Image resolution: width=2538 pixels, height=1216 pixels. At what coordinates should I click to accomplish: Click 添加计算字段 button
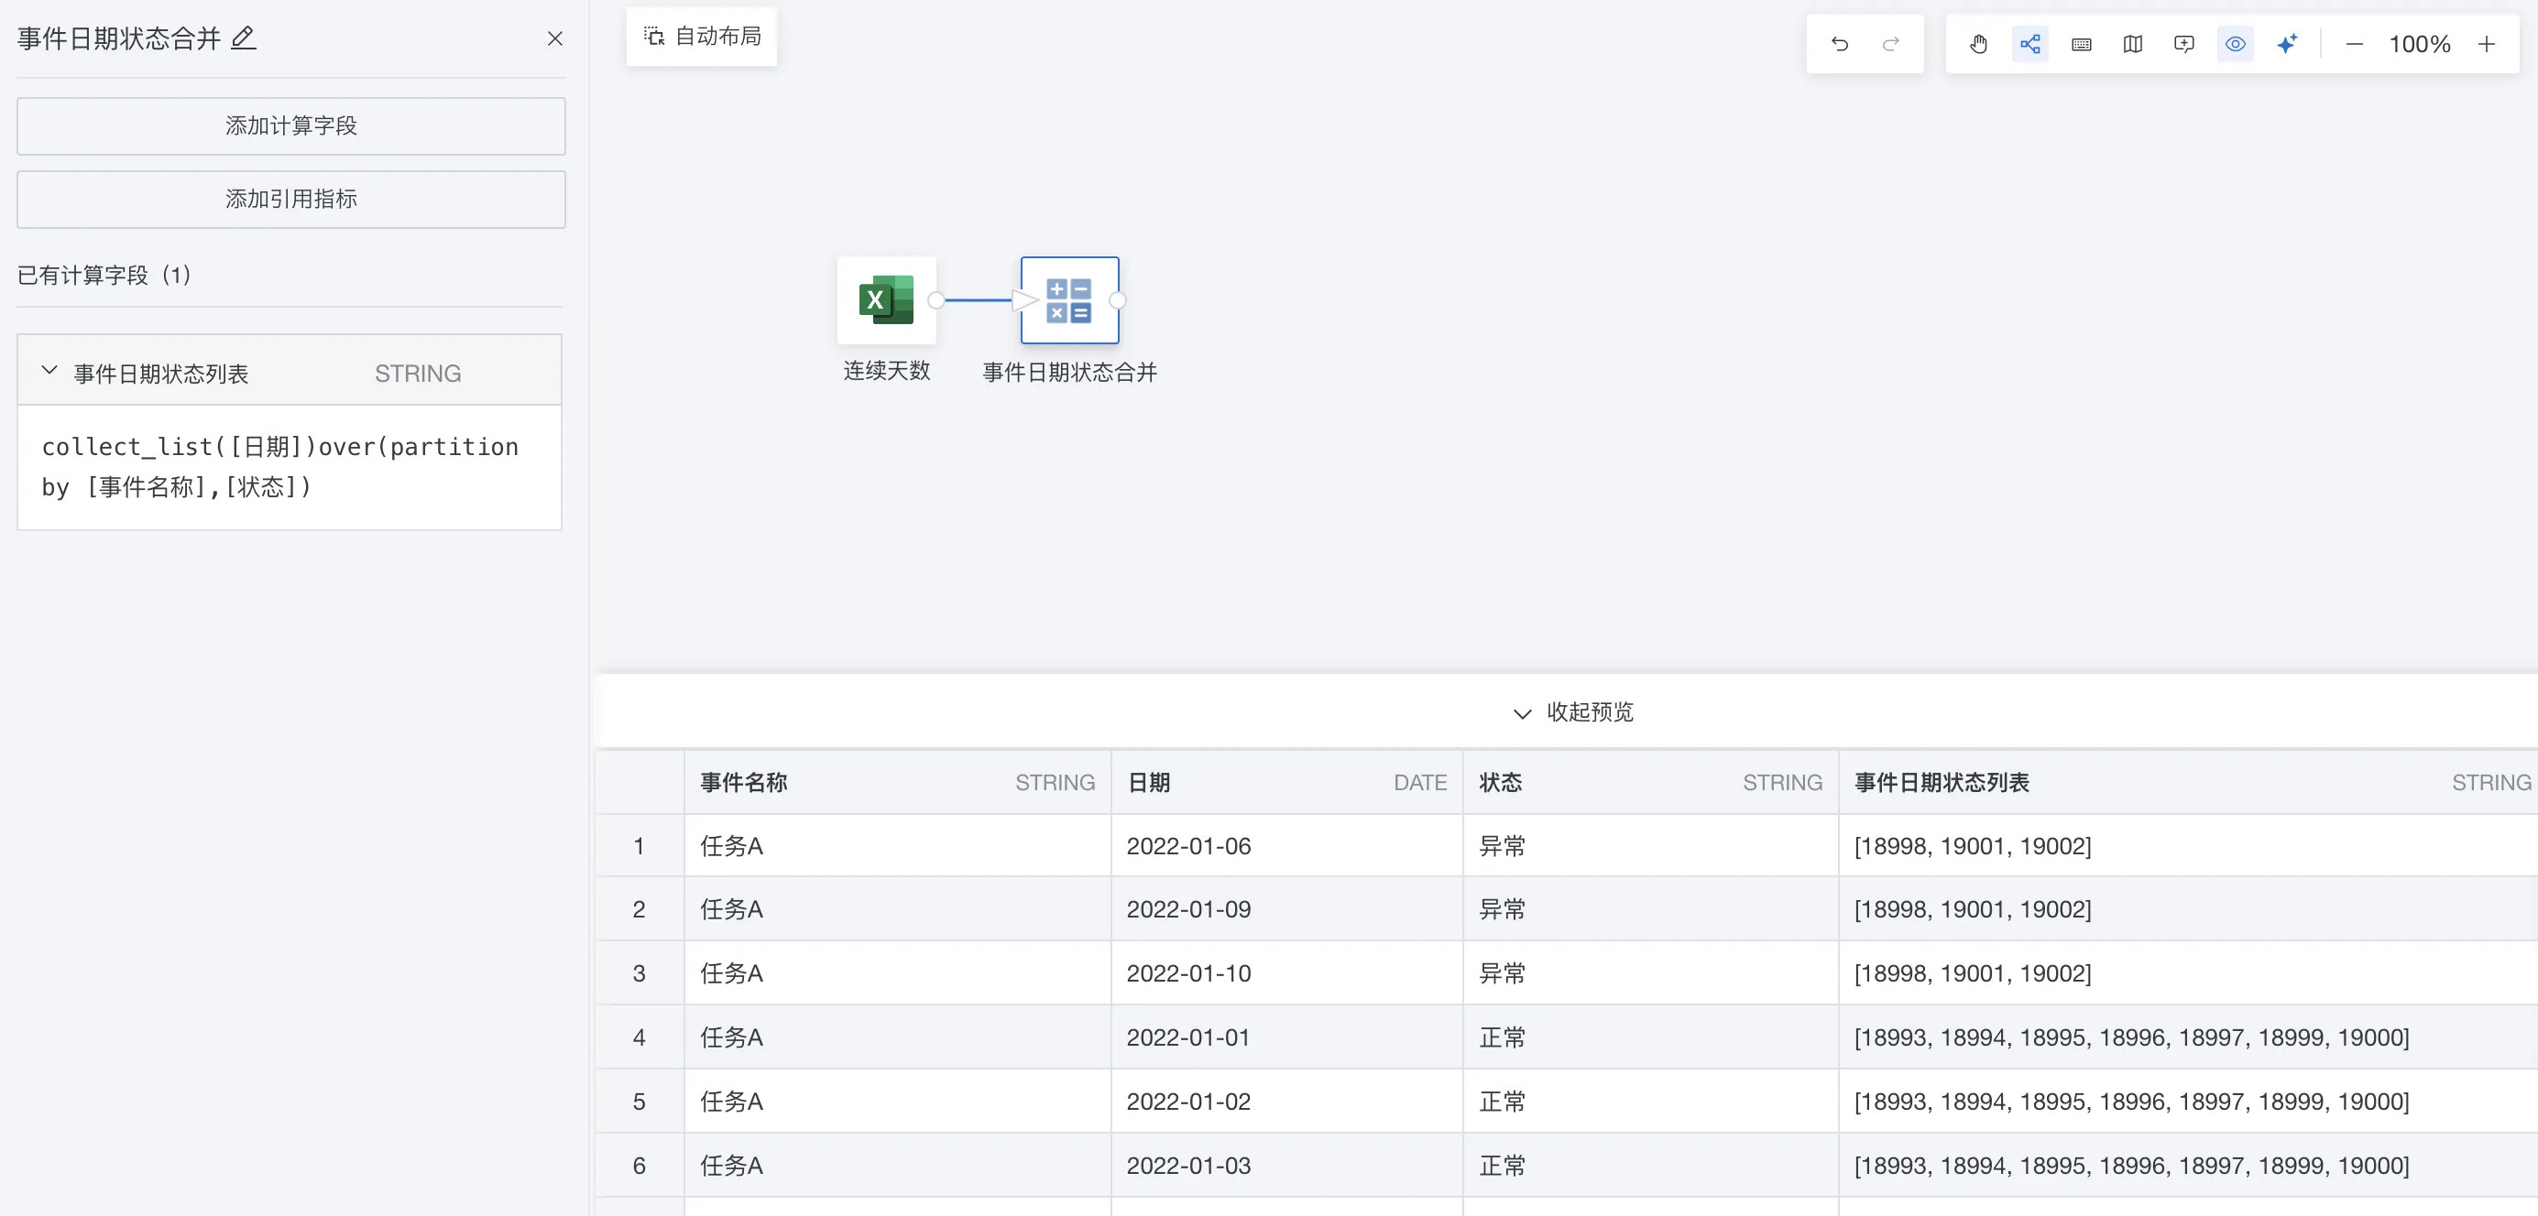pos(290,125)
